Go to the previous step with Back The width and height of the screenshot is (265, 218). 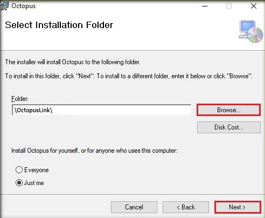(x=186, y=207)
